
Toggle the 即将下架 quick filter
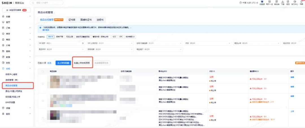click(60, 37)
